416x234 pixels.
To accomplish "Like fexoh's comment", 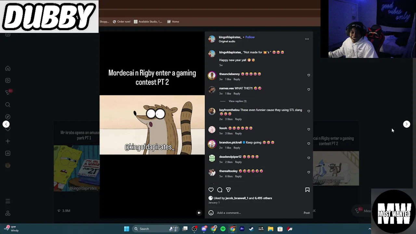I will coord(309,129).
